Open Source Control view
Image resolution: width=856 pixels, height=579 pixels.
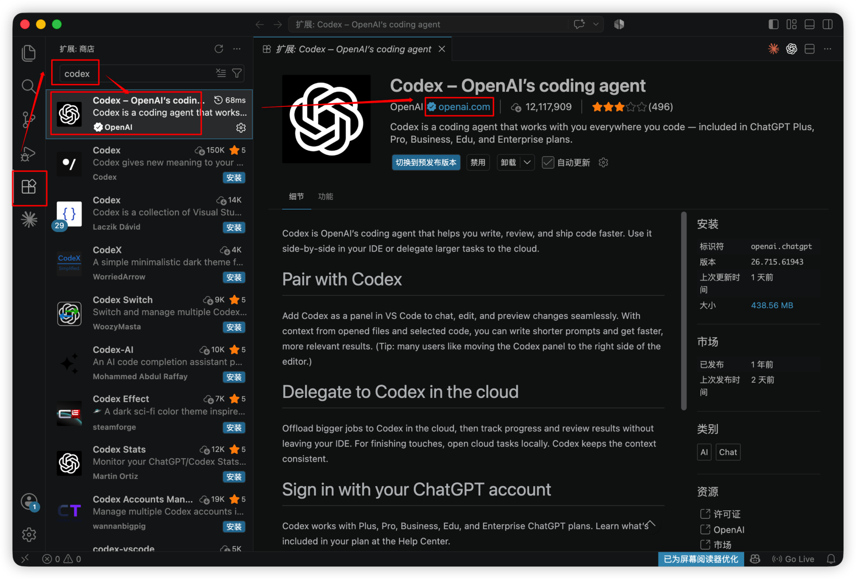[x=29, y=120]
